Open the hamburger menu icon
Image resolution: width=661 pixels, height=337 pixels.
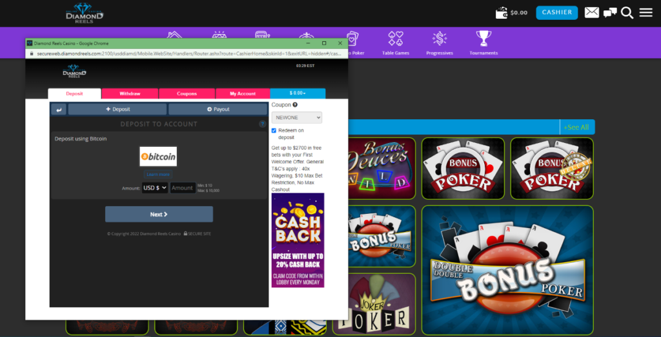[x=646, y=13]
